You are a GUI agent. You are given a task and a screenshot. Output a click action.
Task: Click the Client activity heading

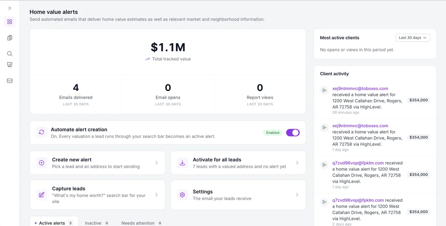[x=334, y=74]
